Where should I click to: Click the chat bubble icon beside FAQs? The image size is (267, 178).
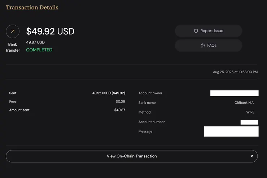(203, 46)
